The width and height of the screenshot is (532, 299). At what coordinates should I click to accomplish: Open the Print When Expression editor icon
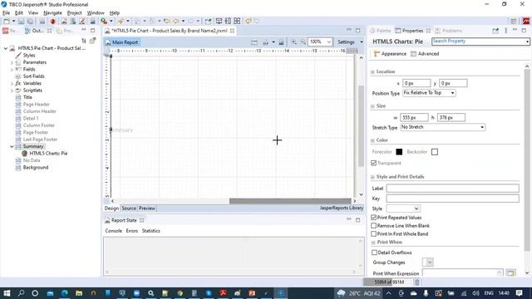[510, 273]
